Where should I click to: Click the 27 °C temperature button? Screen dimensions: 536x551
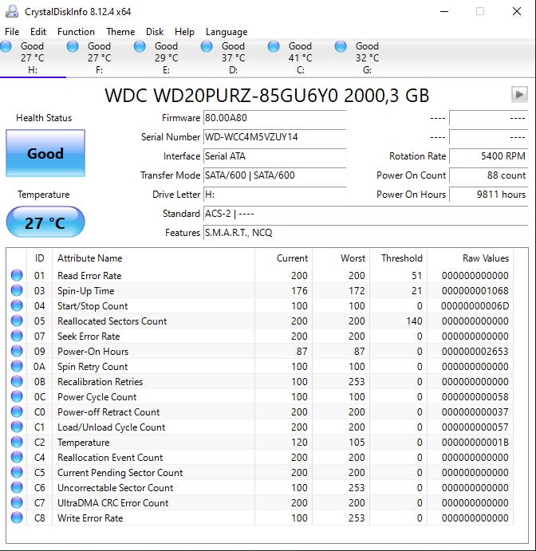[45, 222]
